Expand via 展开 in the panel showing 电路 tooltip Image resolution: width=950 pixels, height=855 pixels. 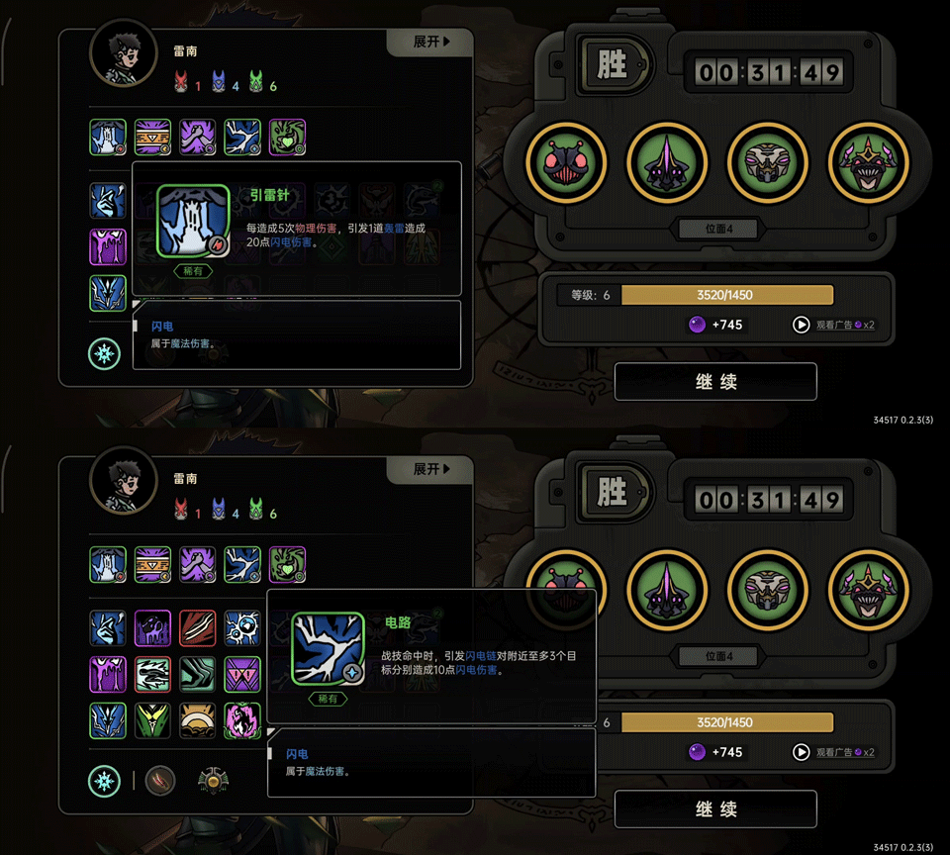coord(430,469)
